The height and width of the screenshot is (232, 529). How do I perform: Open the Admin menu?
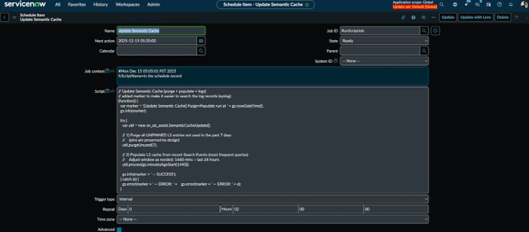154,5
